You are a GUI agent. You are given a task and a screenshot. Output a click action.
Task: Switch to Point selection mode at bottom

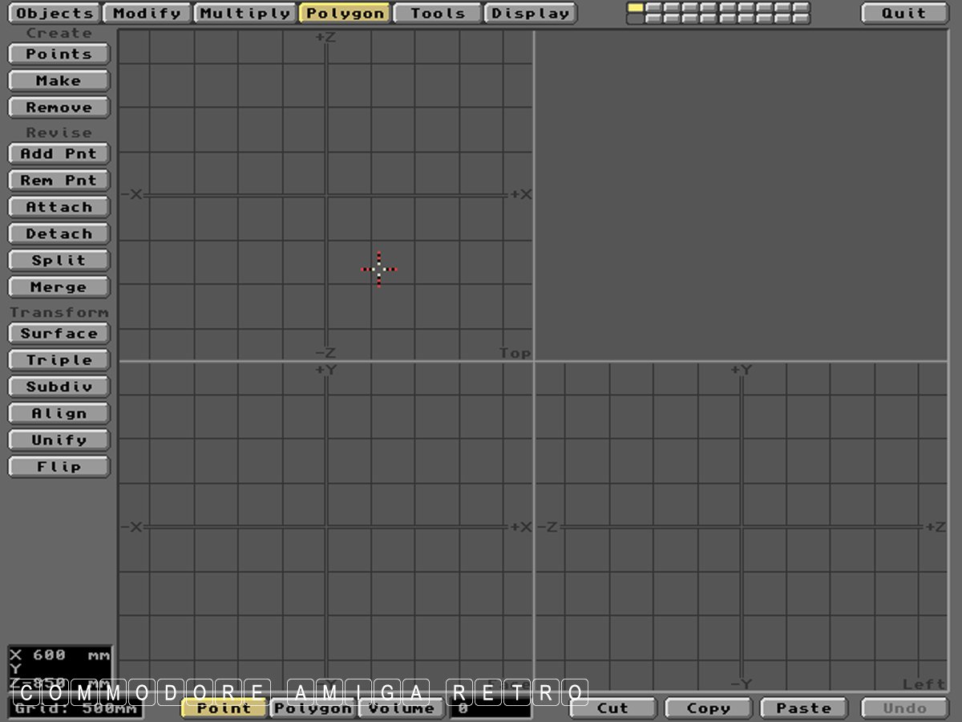click(224, 708)
